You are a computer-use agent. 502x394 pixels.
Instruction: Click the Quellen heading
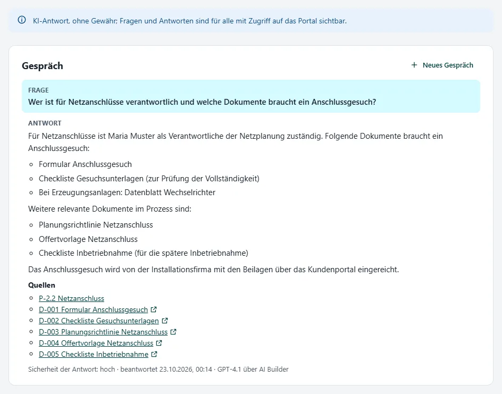coord(41,285)
